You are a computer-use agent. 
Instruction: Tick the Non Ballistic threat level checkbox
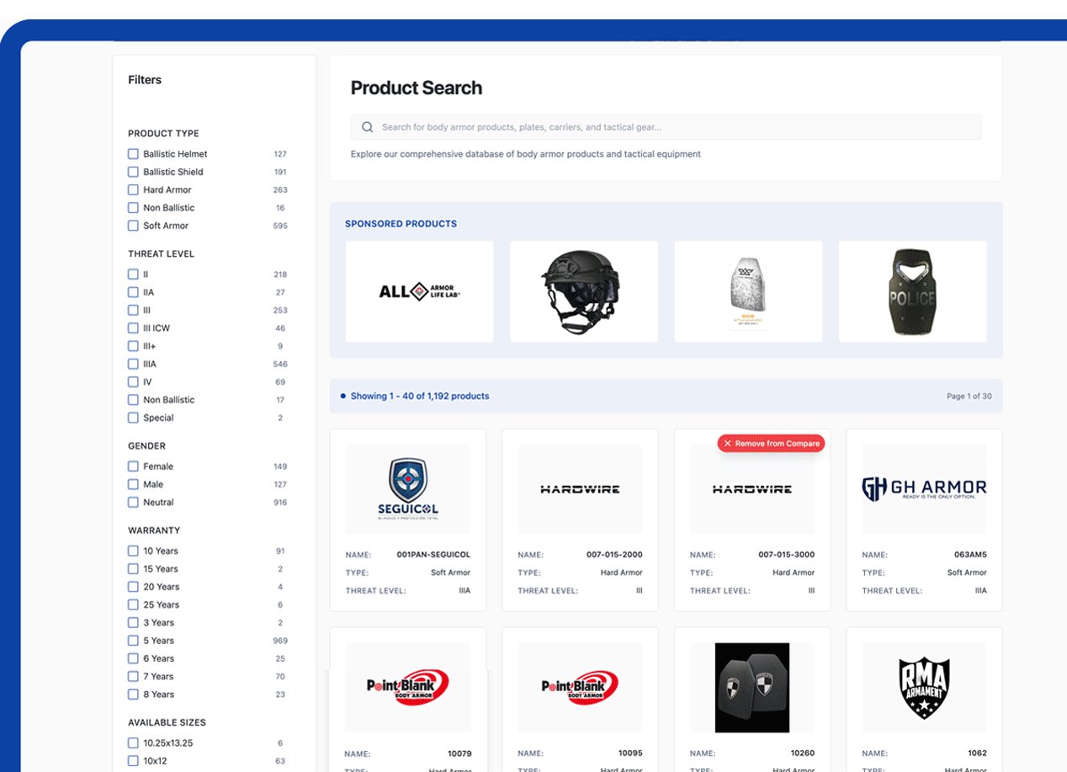click(x=133, y=400)
